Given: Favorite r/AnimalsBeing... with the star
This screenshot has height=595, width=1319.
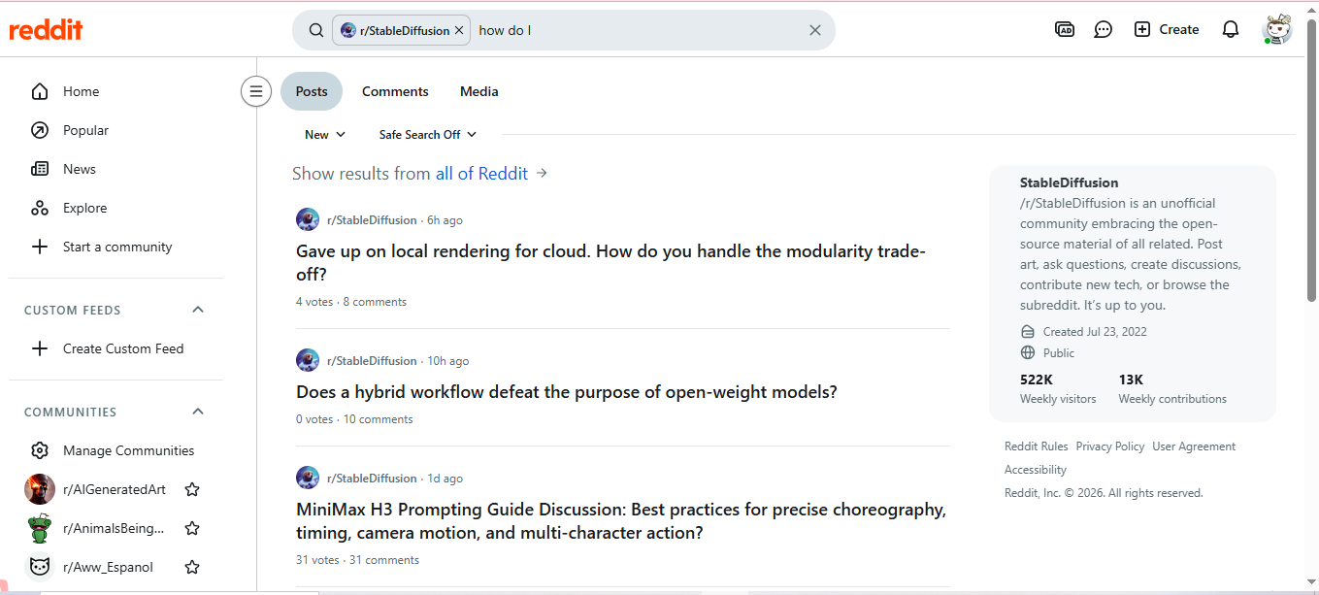Looking at the screenshot, I should pyautogui.click(x=192, y=528).
